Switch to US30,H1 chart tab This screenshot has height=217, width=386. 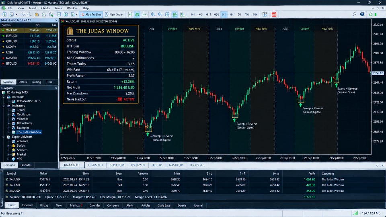[x=157, y=165]
